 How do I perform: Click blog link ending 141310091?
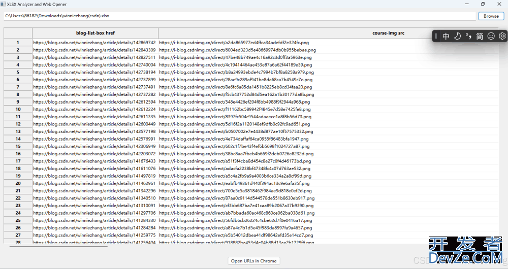[x=94, y=206]
